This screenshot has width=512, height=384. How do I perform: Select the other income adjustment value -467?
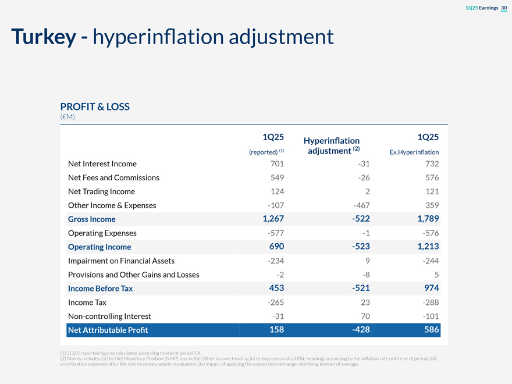tap(362, 205)
